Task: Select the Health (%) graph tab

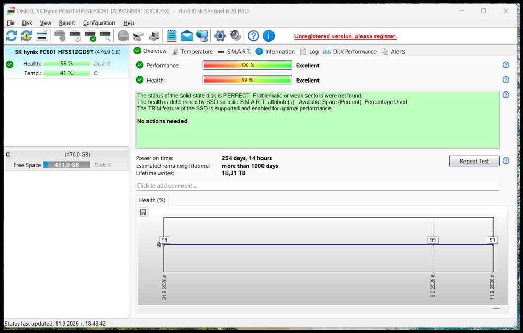Action: [x=152, y=200]
